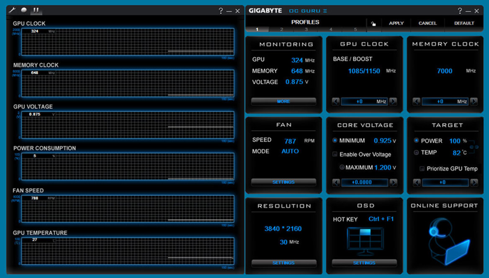
Task: Decrease core voltage offset with left arrow
Action: point(336,182)
